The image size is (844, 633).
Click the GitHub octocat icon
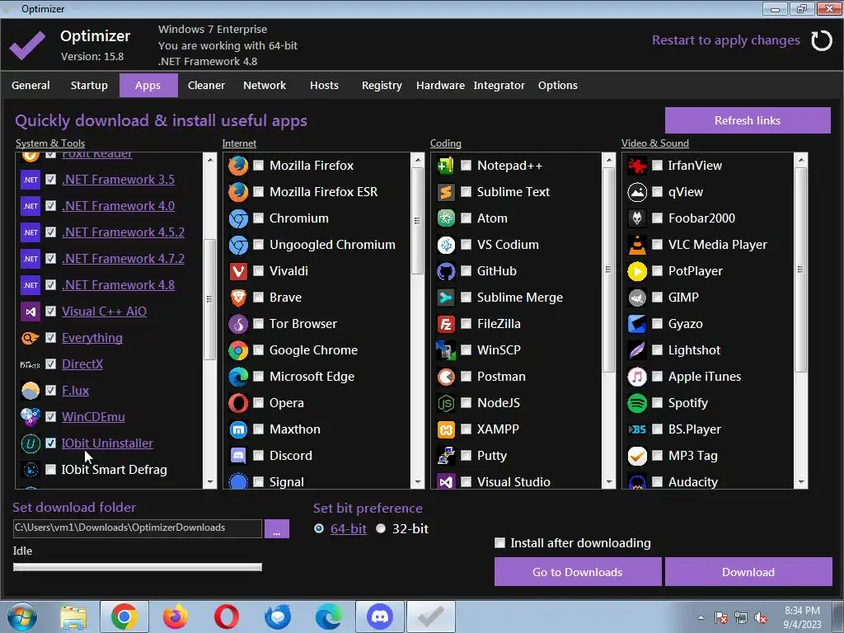(446, 271)
